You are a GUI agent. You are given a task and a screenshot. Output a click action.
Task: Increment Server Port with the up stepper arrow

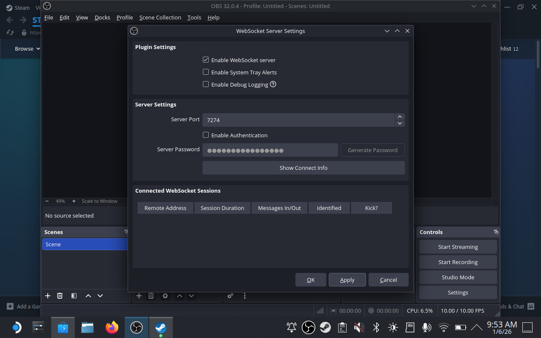coord(399,117)
